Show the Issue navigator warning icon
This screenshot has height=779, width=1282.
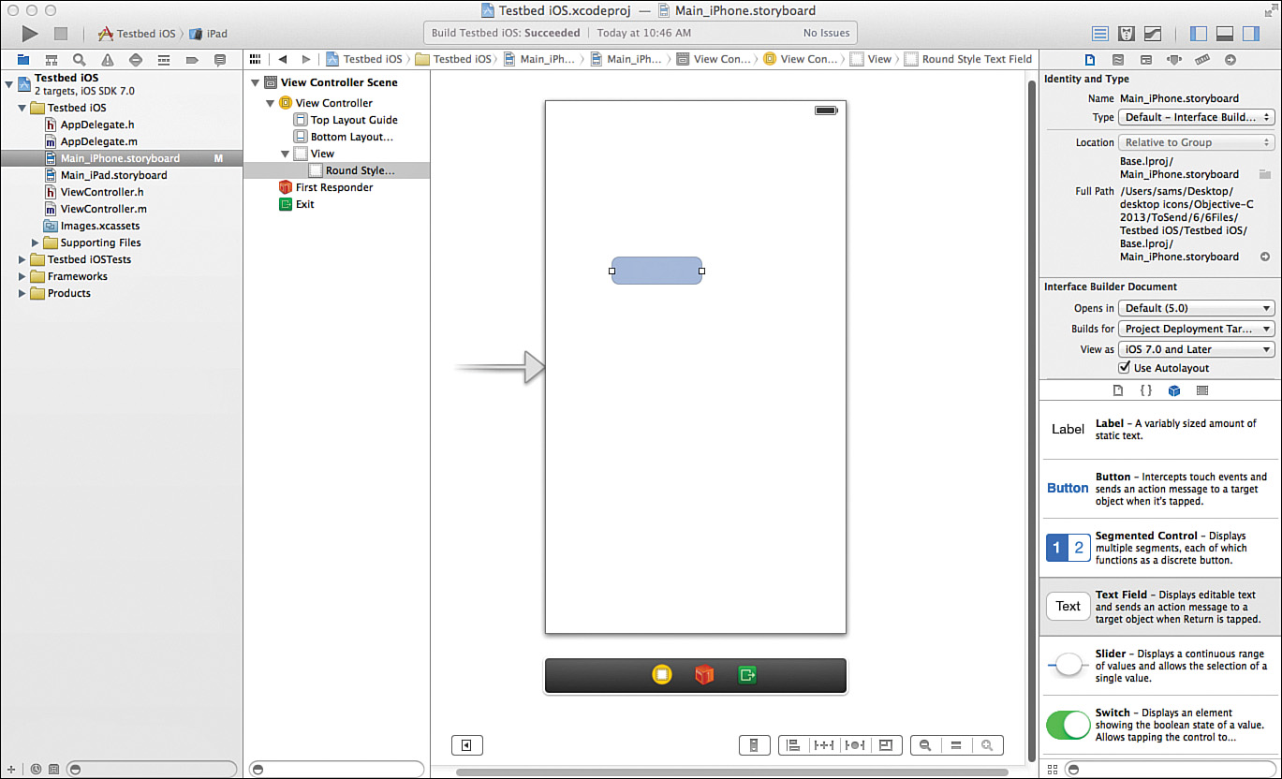[108, 59]
